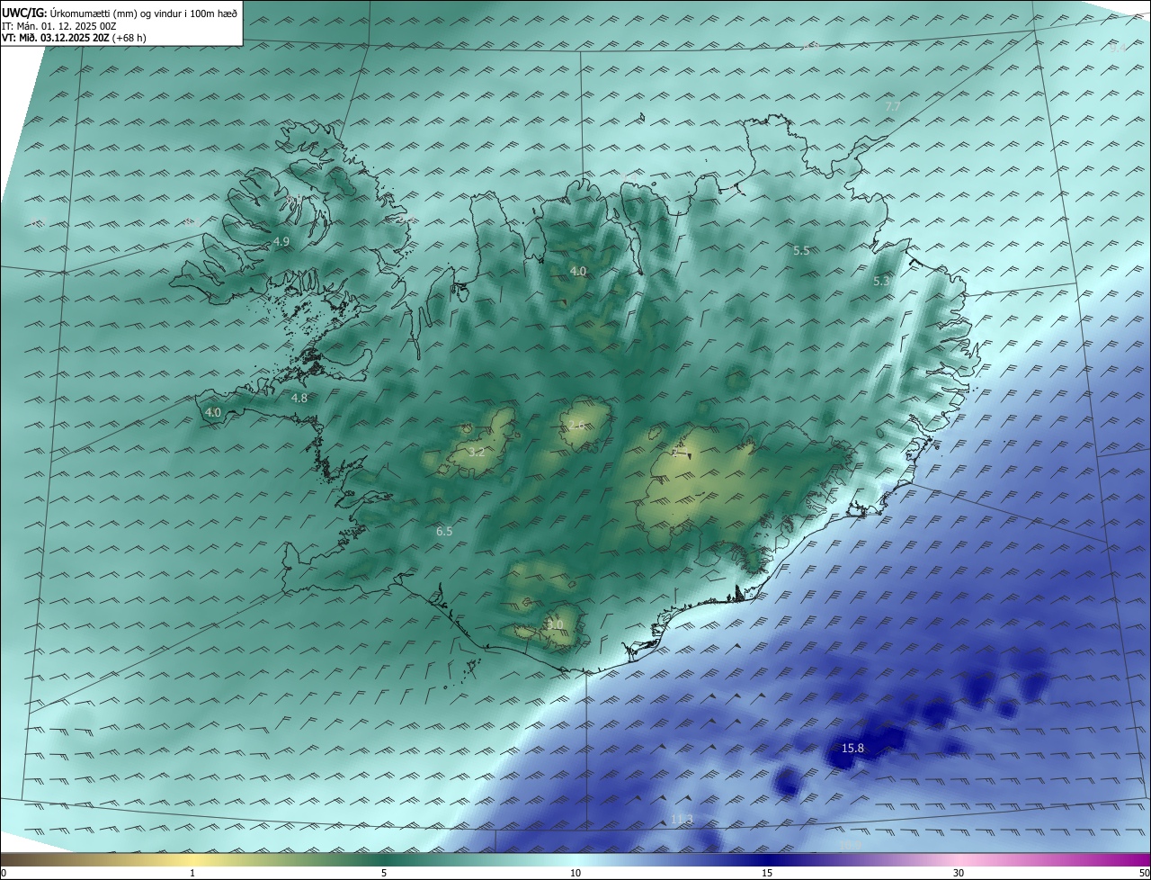Click the 5.5 value label
The height and width of the screenshot is (880, 1151).
(x=801, y=251)
